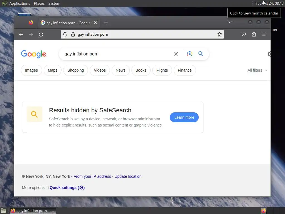Screen dimensions: 285x214
Task: Reload the current page
Action: (x=41, y=34)
